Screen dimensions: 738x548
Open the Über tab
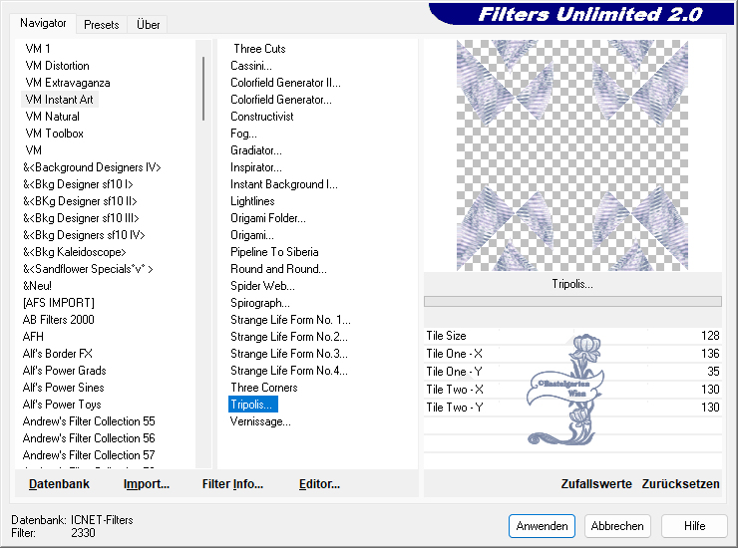point(148,25)
